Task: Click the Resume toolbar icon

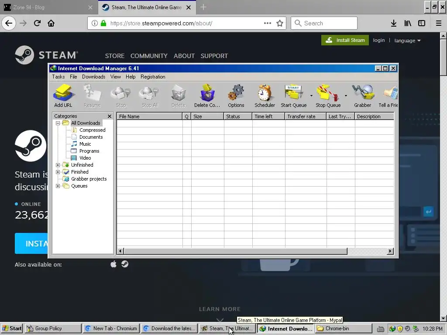Action: click(92, 96)
